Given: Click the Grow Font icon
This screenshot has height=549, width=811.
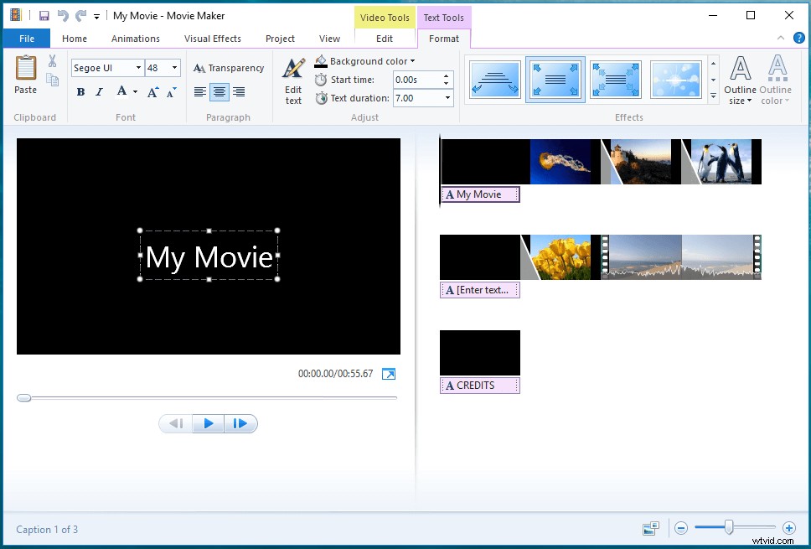Looking at the screenshot, I should click(152, 91).
